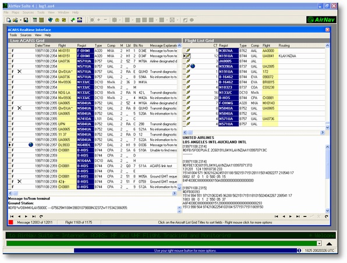Screen dimensions: 347x263
Task: Select the N640DL registration cell in the ACARS grid
Action: pyautogui.click(x=86, y=145)
